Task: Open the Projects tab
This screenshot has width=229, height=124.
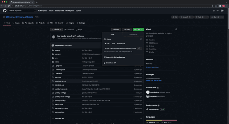Action: (x=40, y=23)
